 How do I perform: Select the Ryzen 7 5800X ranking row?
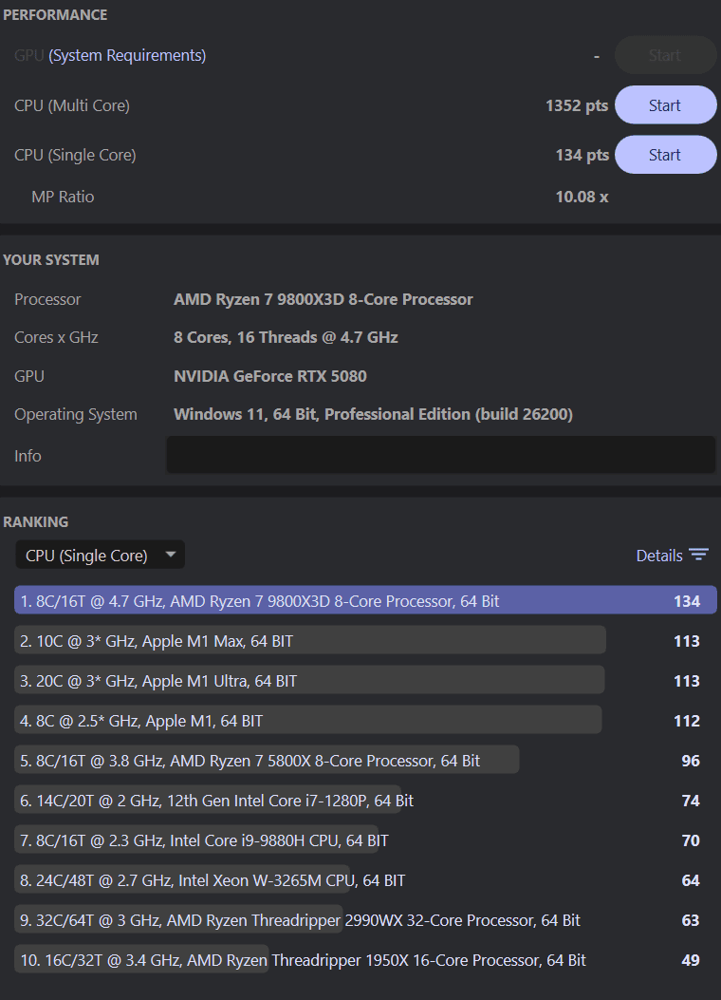(365, 761)
